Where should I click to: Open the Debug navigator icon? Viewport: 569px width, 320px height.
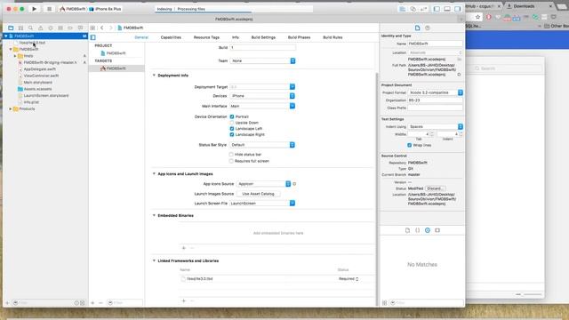60,28
